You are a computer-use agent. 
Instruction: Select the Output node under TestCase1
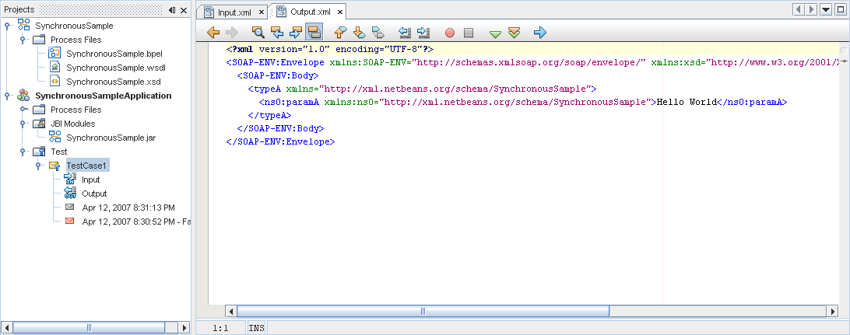(94, 194)
